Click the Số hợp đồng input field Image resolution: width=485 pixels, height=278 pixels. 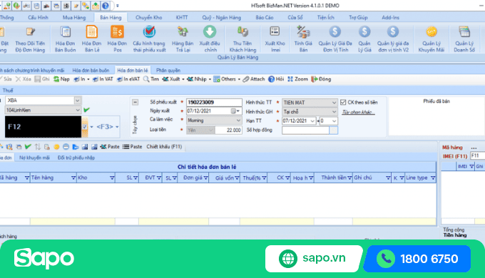[305, 130]
